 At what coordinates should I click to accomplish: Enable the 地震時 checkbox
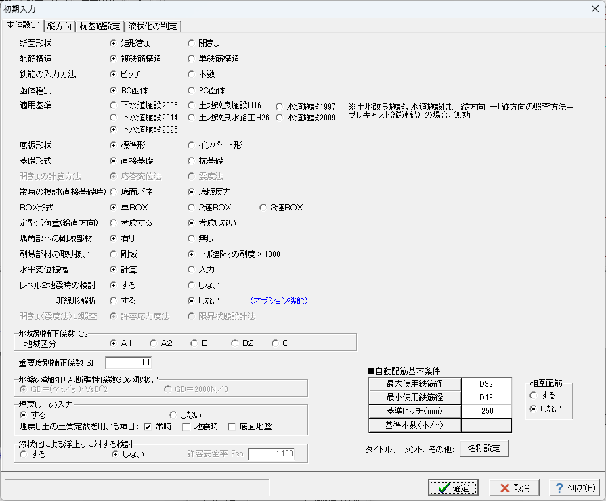coord(187,426)
